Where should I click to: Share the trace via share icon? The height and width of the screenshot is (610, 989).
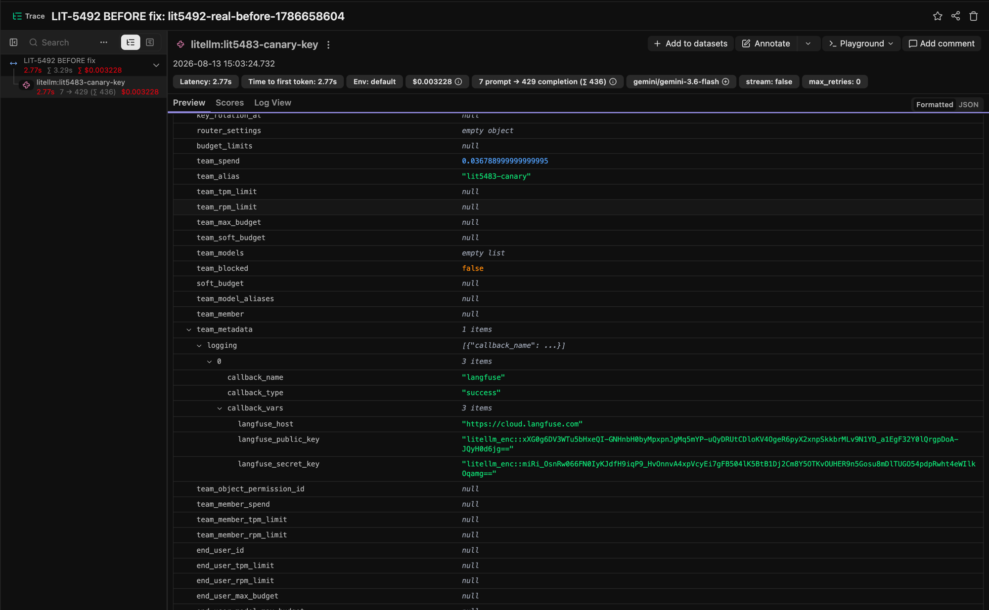[x=955, y=16]
